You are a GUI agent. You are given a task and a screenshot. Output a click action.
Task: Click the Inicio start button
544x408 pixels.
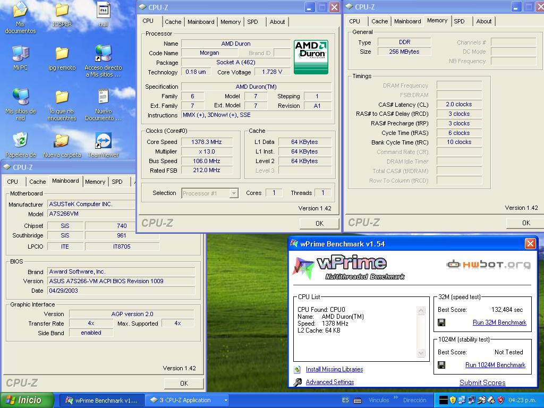coord(27,401)
